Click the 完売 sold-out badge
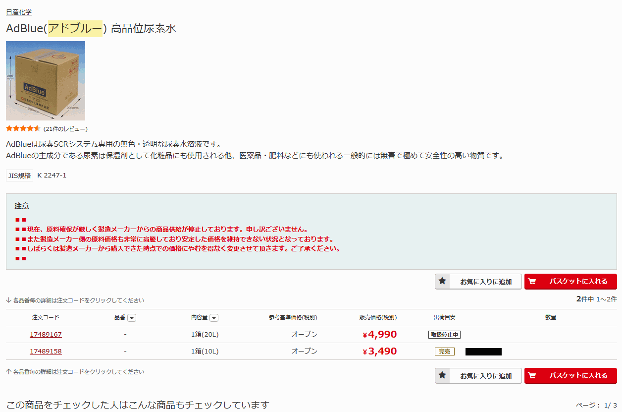The width and height of the screenshot is (622, 412). pos(444,352)
